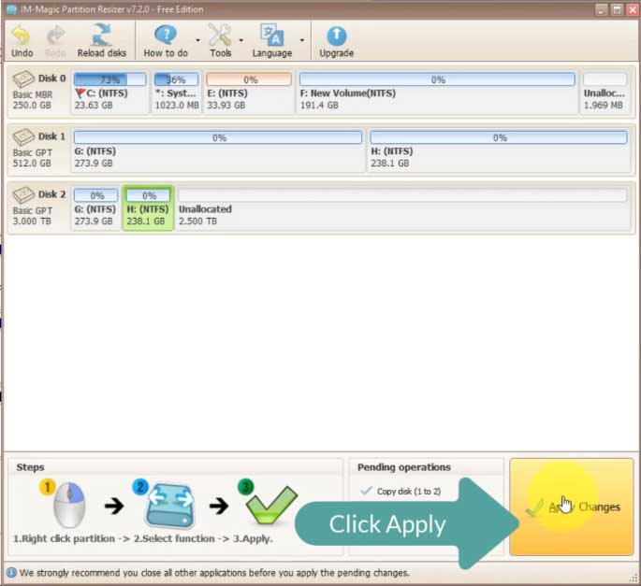Select highlighted H: (NTFS) partition on Disk 2
641x586 pixels.
pyautogui.click(x=148, y=207)
